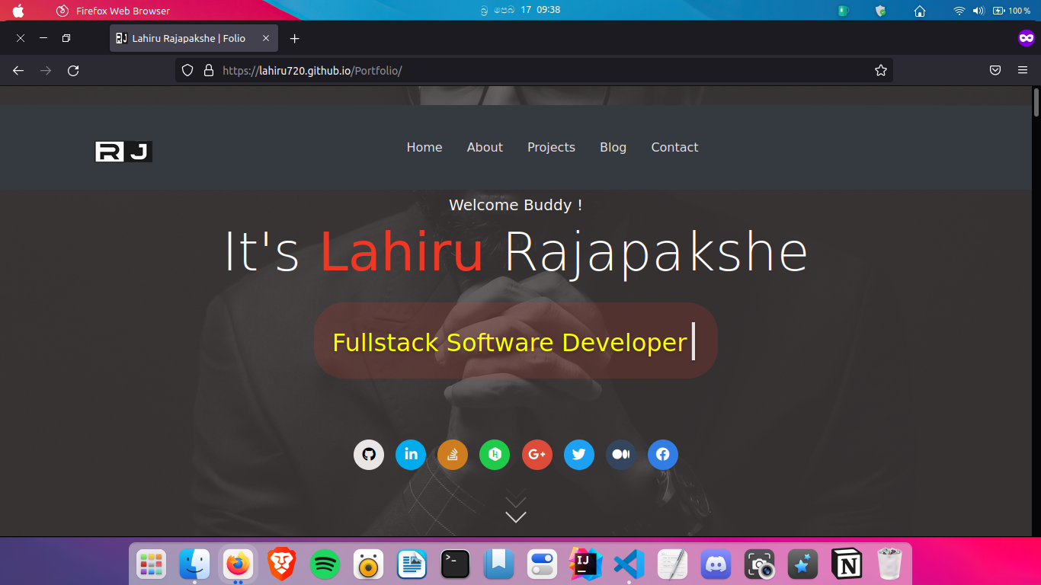The height and width of the screenshot is (585, 1041).
Task: Open browser privacy permissions dropdown
Action: point(208,70)
